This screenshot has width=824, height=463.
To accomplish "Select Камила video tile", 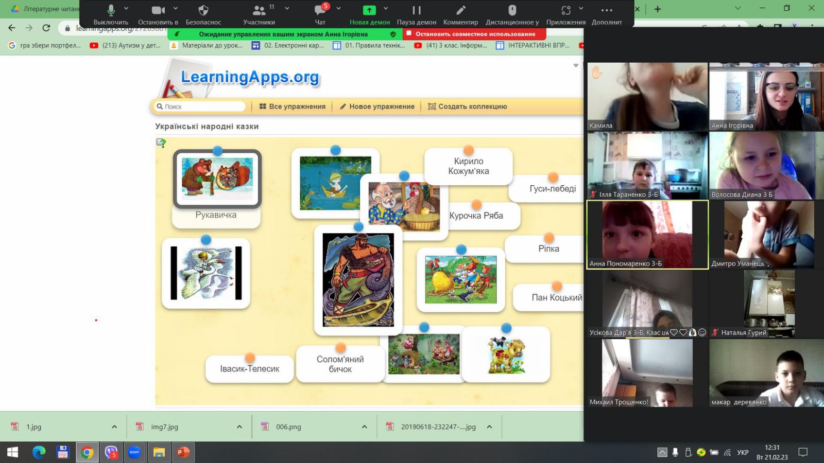I will [x=647, y=97].
